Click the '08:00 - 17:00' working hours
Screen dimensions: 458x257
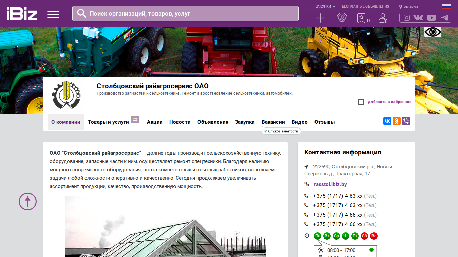tap(341, 250)
